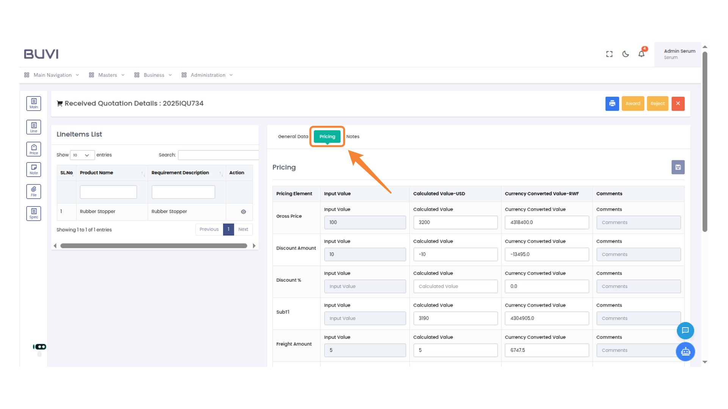This screenshot has width=728, height=409.
Task: Click the blue print icon button
Action: (612, 103)
